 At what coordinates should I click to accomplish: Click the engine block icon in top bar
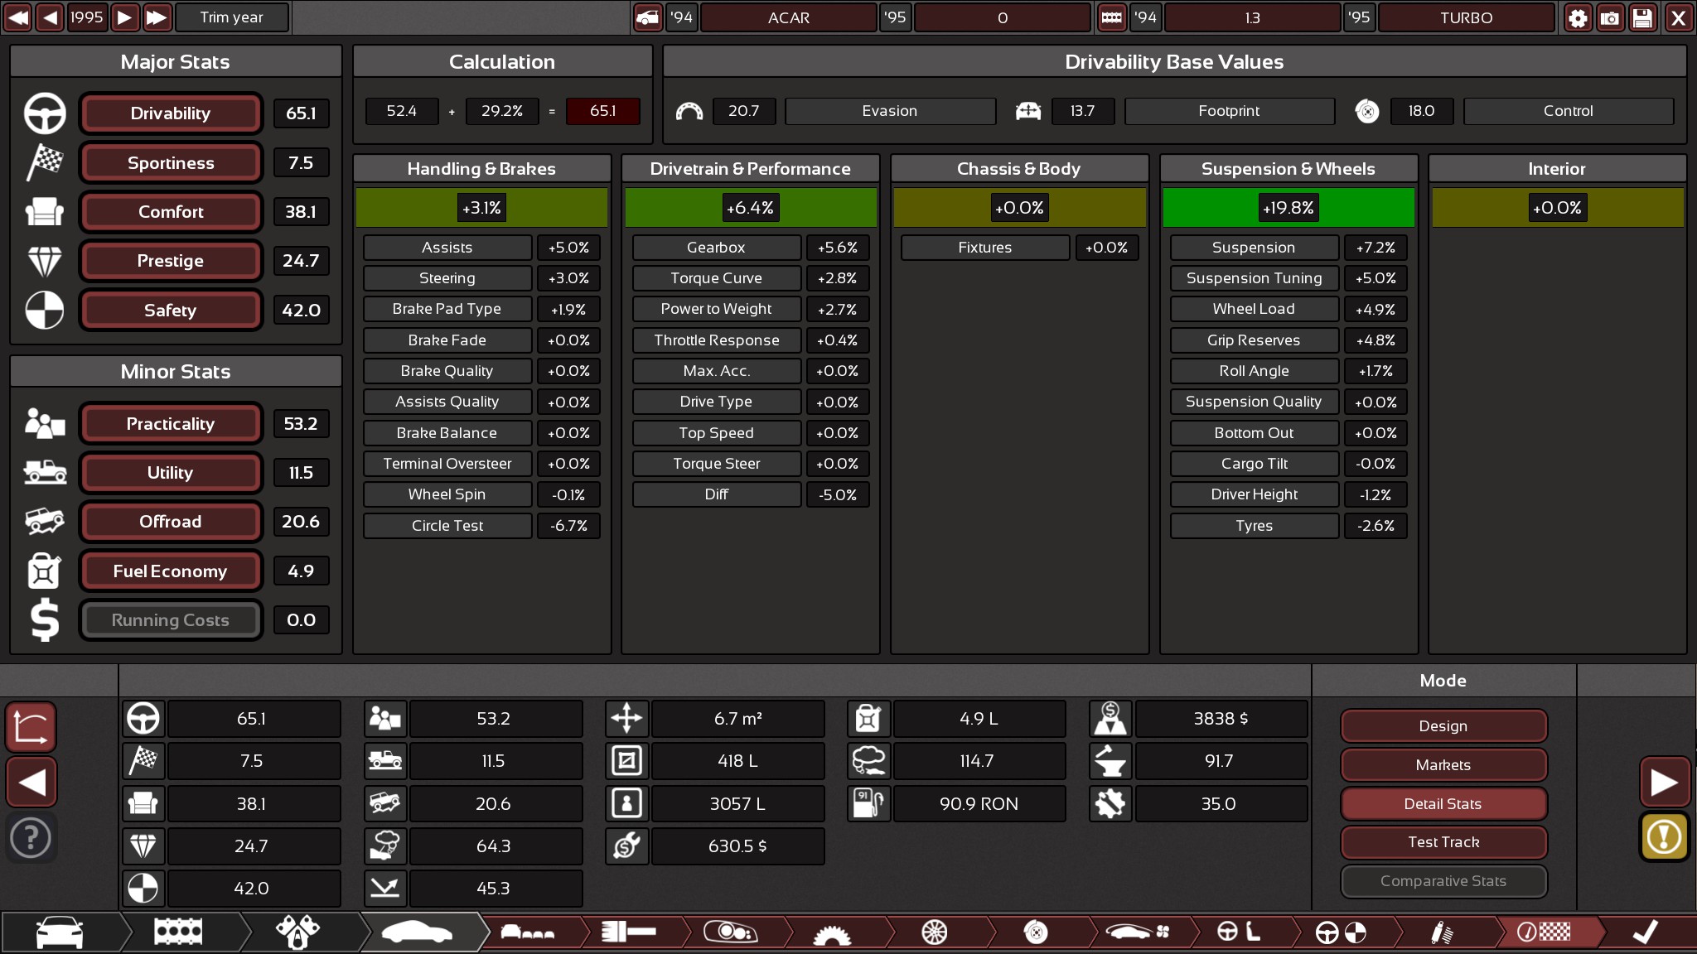1111,17
